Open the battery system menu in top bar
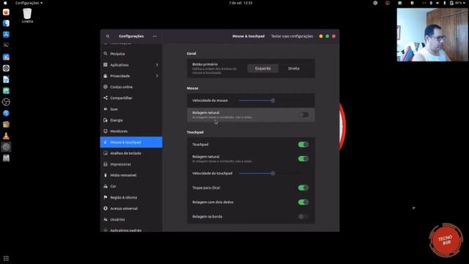Screen dimensions: 469x264 (x=457, y=3)
